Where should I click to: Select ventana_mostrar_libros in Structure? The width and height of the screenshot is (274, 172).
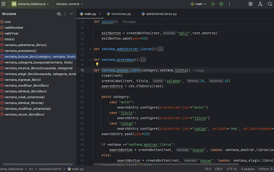pos(38,68)
